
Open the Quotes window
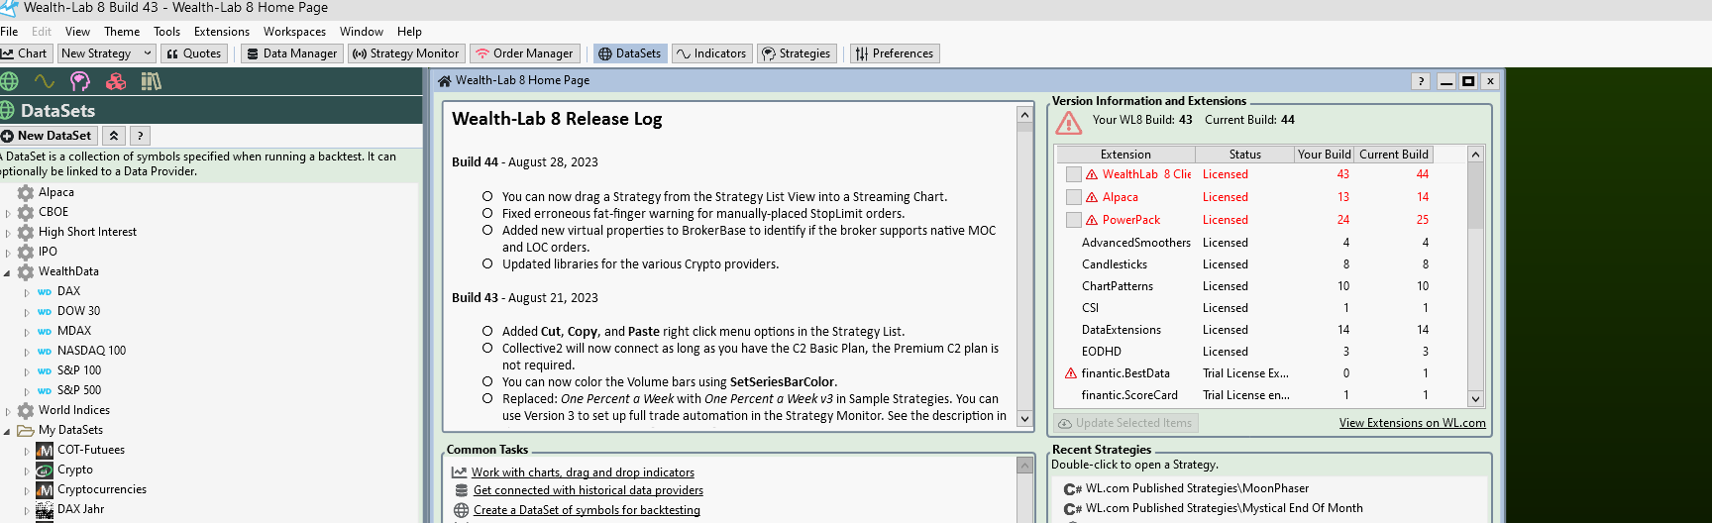click(x=193, y=53)
